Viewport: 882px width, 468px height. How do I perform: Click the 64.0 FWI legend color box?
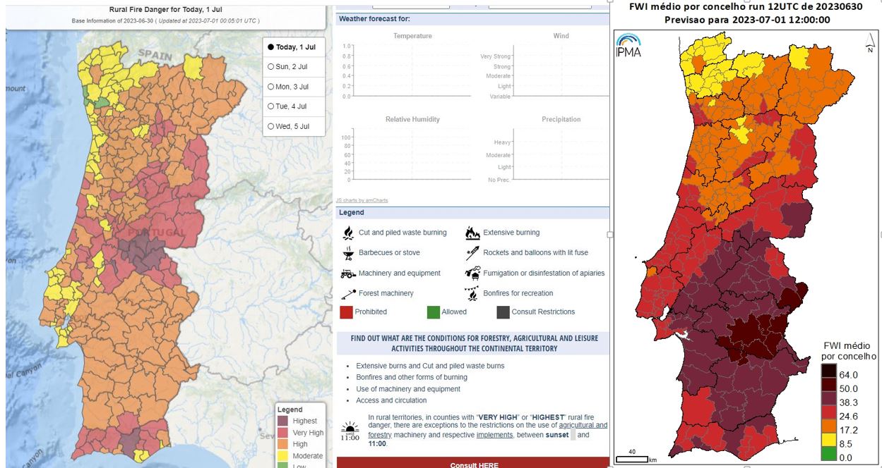click(x=829, y=370)
